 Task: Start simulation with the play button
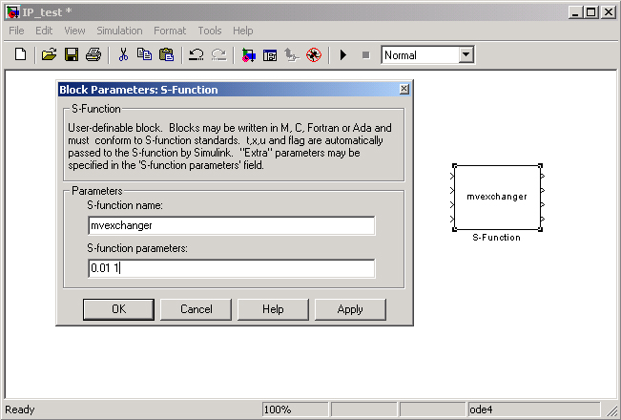point(343,55)
